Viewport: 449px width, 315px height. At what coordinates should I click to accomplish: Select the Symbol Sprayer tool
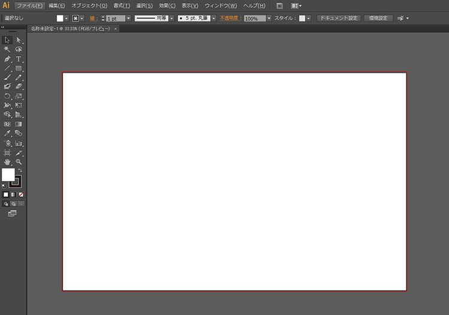7,143
